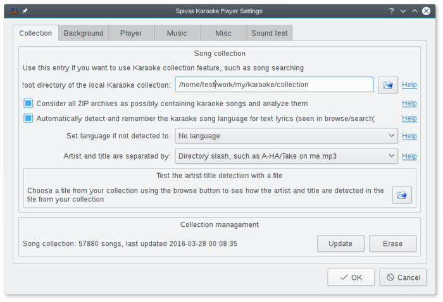The width and height of the screenshot is (443, 302).
Task: Click the title bar help question mark
Action: tap(392, 11)
